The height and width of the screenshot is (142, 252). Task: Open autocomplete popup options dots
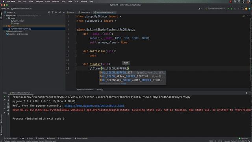[165, 84]
